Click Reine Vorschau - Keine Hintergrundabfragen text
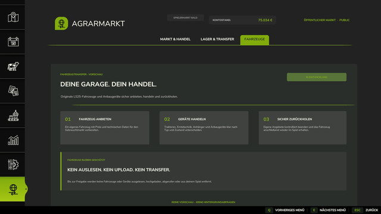 pos(203,202)
